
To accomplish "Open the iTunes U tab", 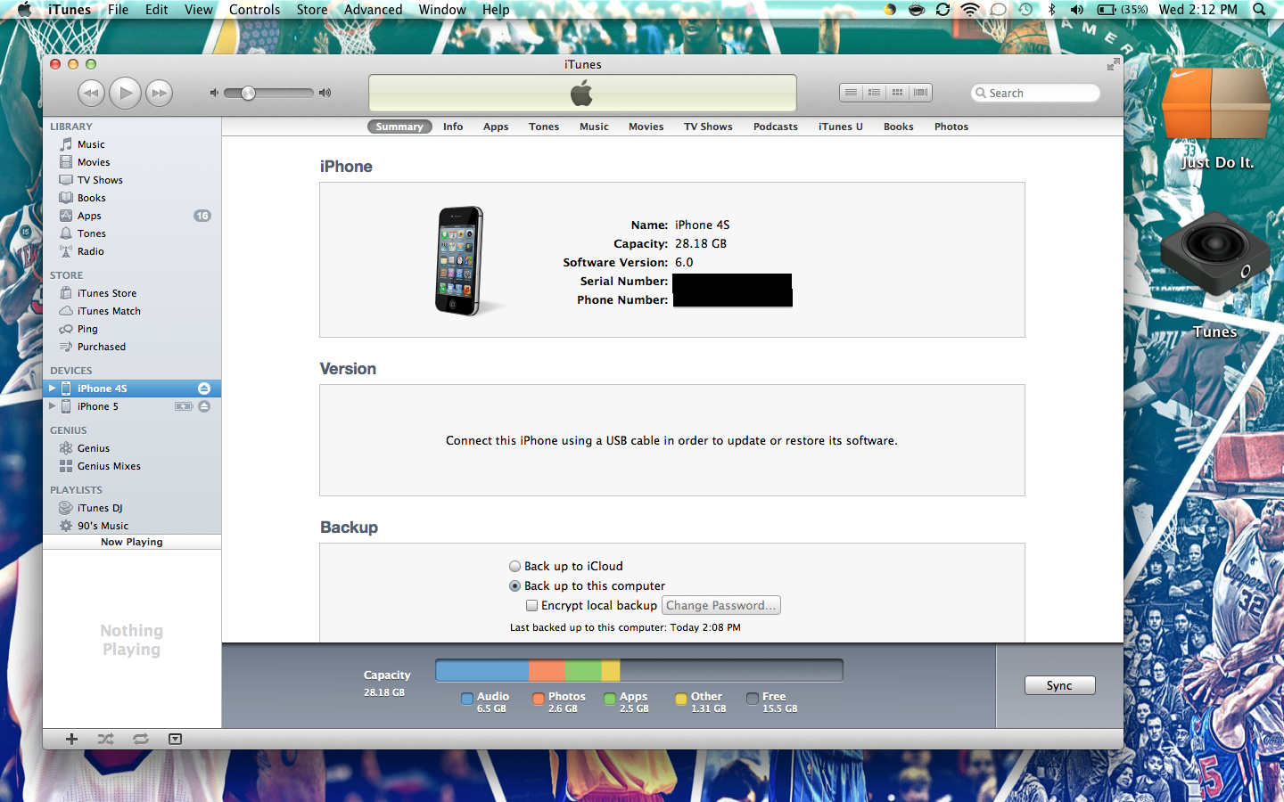I will point(840,127).
